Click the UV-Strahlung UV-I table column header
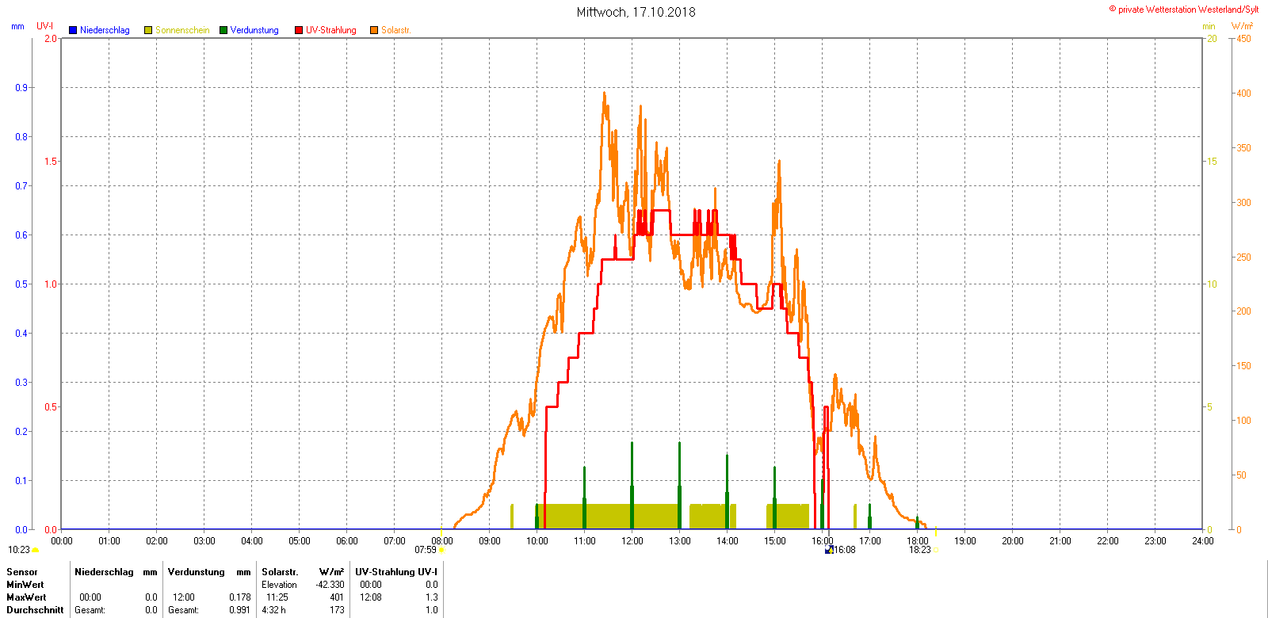 (396, 572)
